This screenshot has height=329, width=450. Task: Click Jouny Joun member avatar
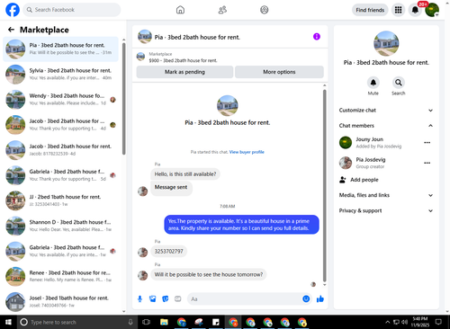pyautogui.click(x=346, y=142)
